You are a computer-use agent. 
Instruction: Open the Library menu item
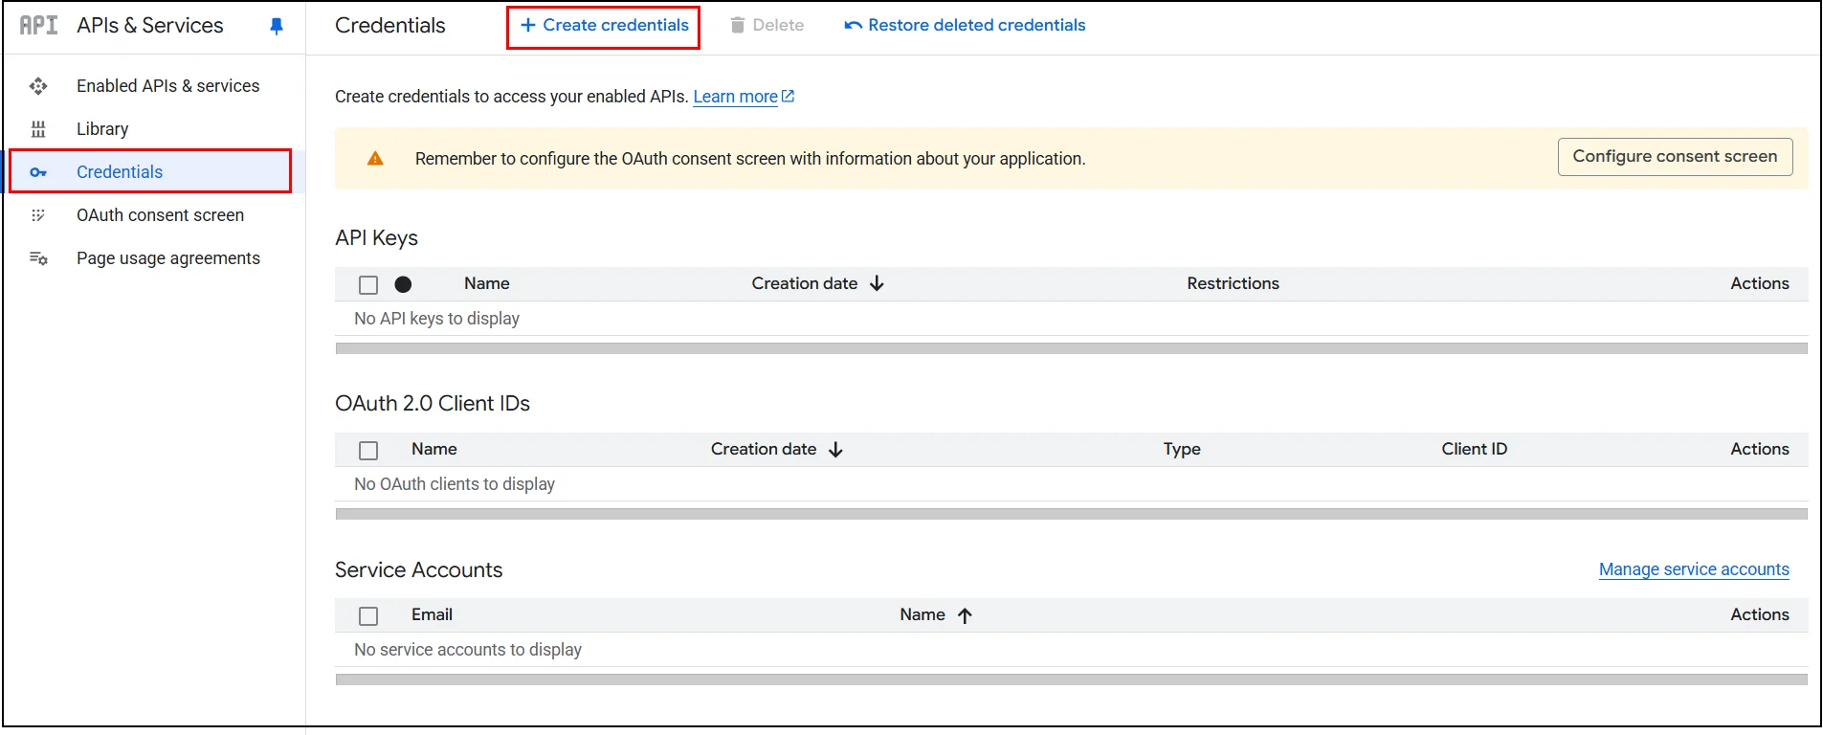point(102,129)
